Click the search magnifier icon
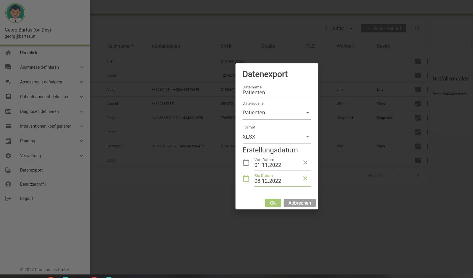The width and height of the screenshot is (473, 278). [417, 28]
